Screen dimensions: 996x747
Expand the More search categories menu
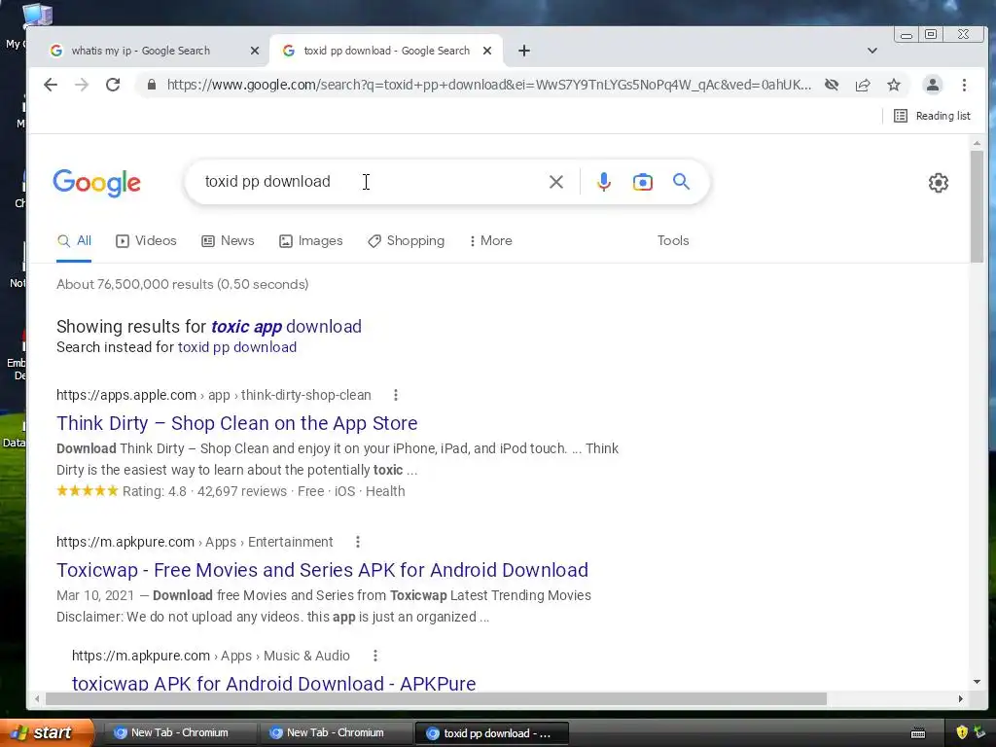pyautogui.click(x=490, y=241)
